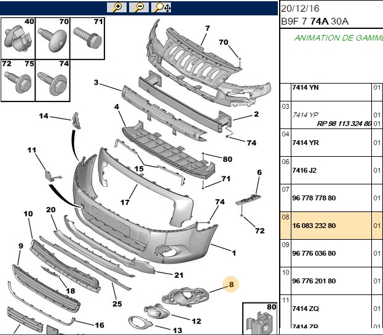Click the ANIMATION DE GAMME green heading
Viewport: 383px width, 335px height.
(x=338, y=38)
